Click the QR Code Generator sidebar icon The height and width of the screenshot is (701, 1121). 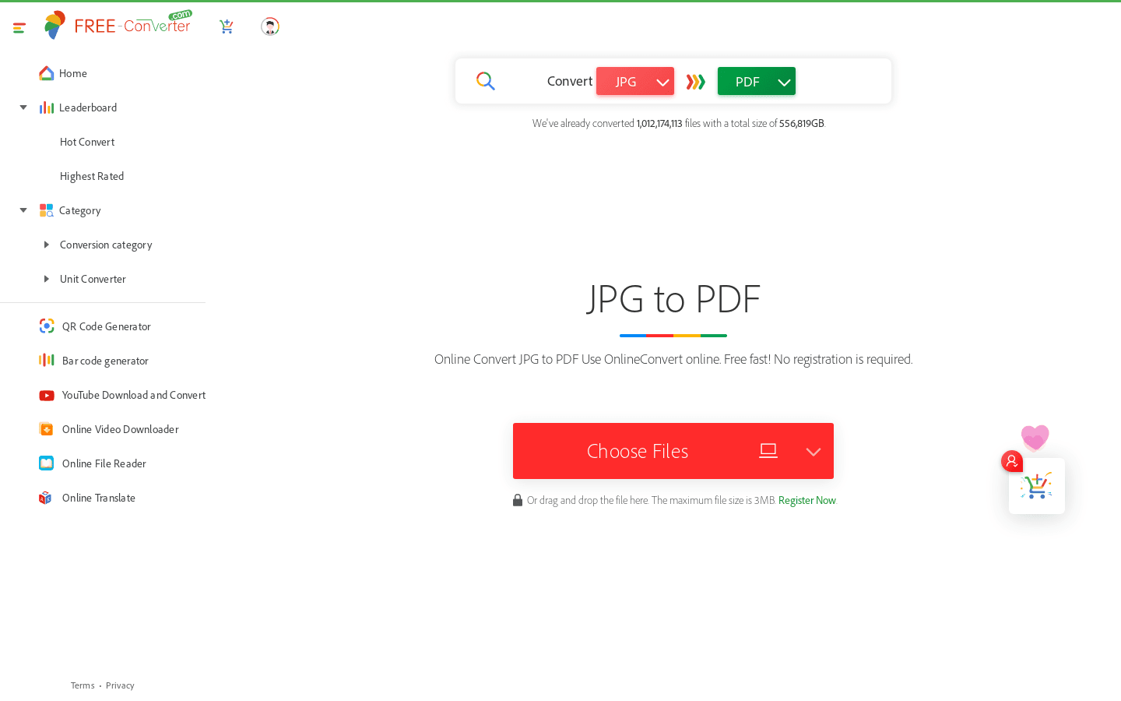coord(47,326)
